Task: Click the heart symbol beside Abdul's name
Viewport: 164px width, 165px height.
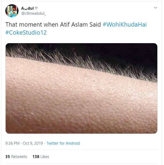Action: (36, 8)
